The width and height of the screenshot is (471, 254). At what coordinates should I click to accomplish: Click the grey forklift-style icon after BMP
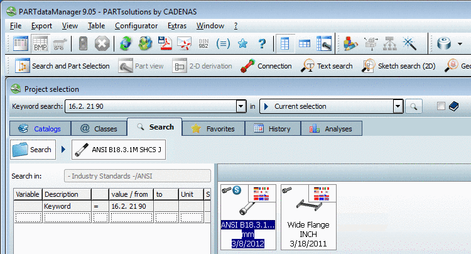[60, 44]
